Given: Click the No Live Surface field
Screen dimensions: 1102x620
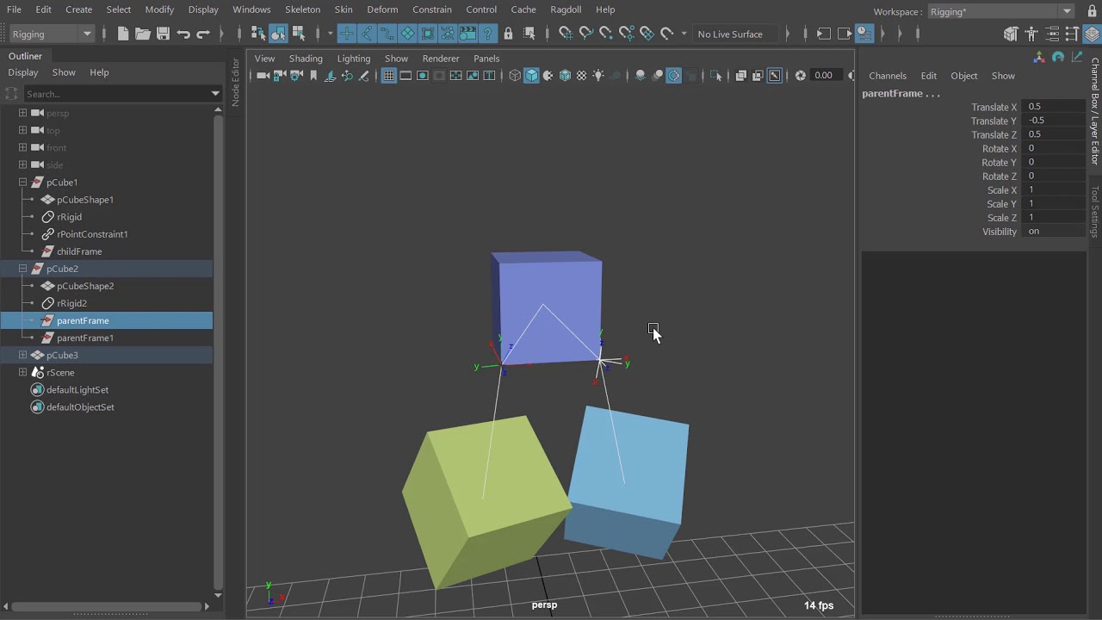Looking at the screenshot, I should point(737,34).
